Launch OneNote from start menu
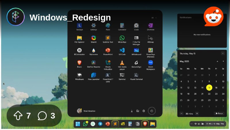The width and height of the screenshot is (230, 130). 150,27
